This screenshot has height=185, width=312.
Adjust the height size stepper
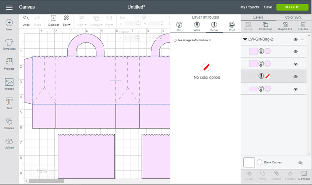point(162,24)
